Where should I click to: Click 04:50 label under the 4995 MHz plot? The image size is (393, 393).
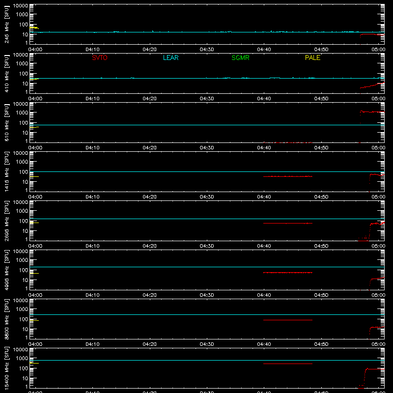(x=321, y=295)
